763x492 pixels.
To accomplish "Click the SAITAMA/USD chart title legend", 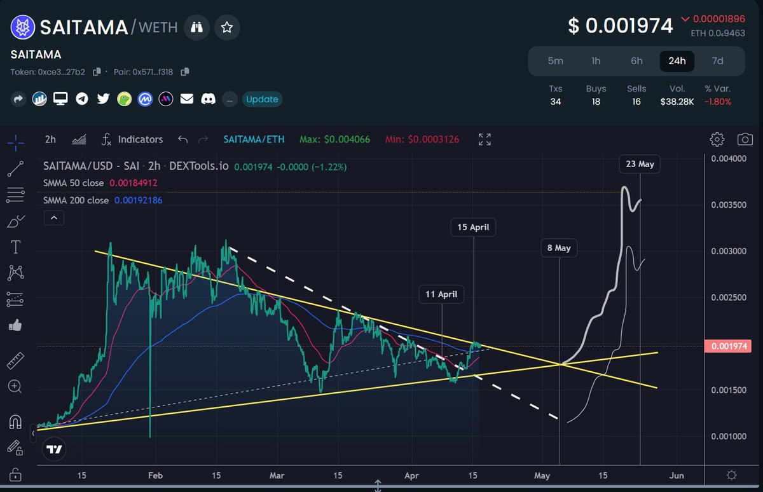I will click(x=136, y=166).
